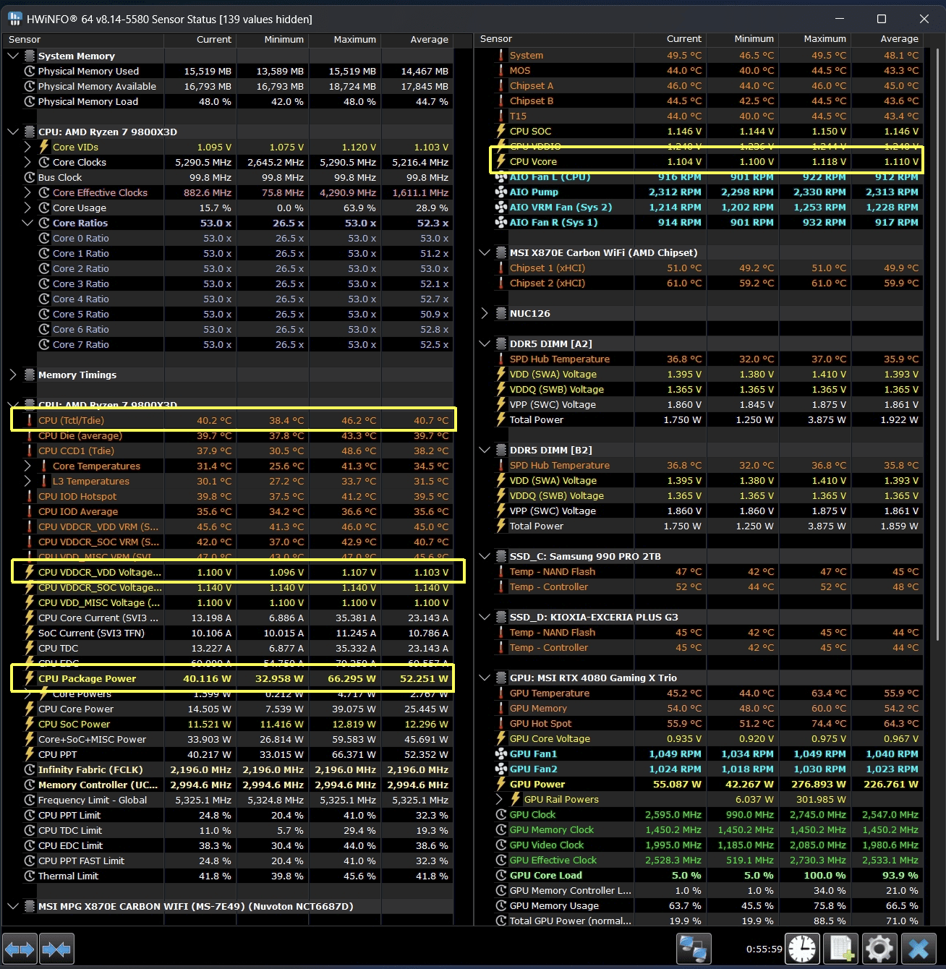Viewport: 946px width, 969px height.
Task: Start logging with the sheet icon
Action: 841,949
